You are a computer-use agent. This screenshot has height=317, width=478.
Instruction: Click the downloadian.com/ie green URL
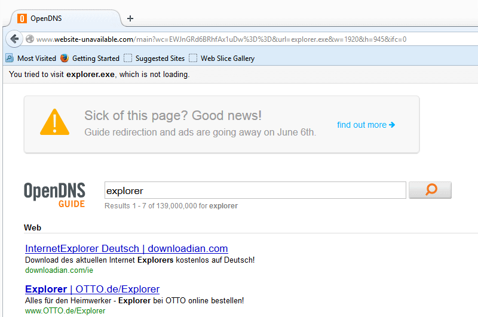point(59,270)
